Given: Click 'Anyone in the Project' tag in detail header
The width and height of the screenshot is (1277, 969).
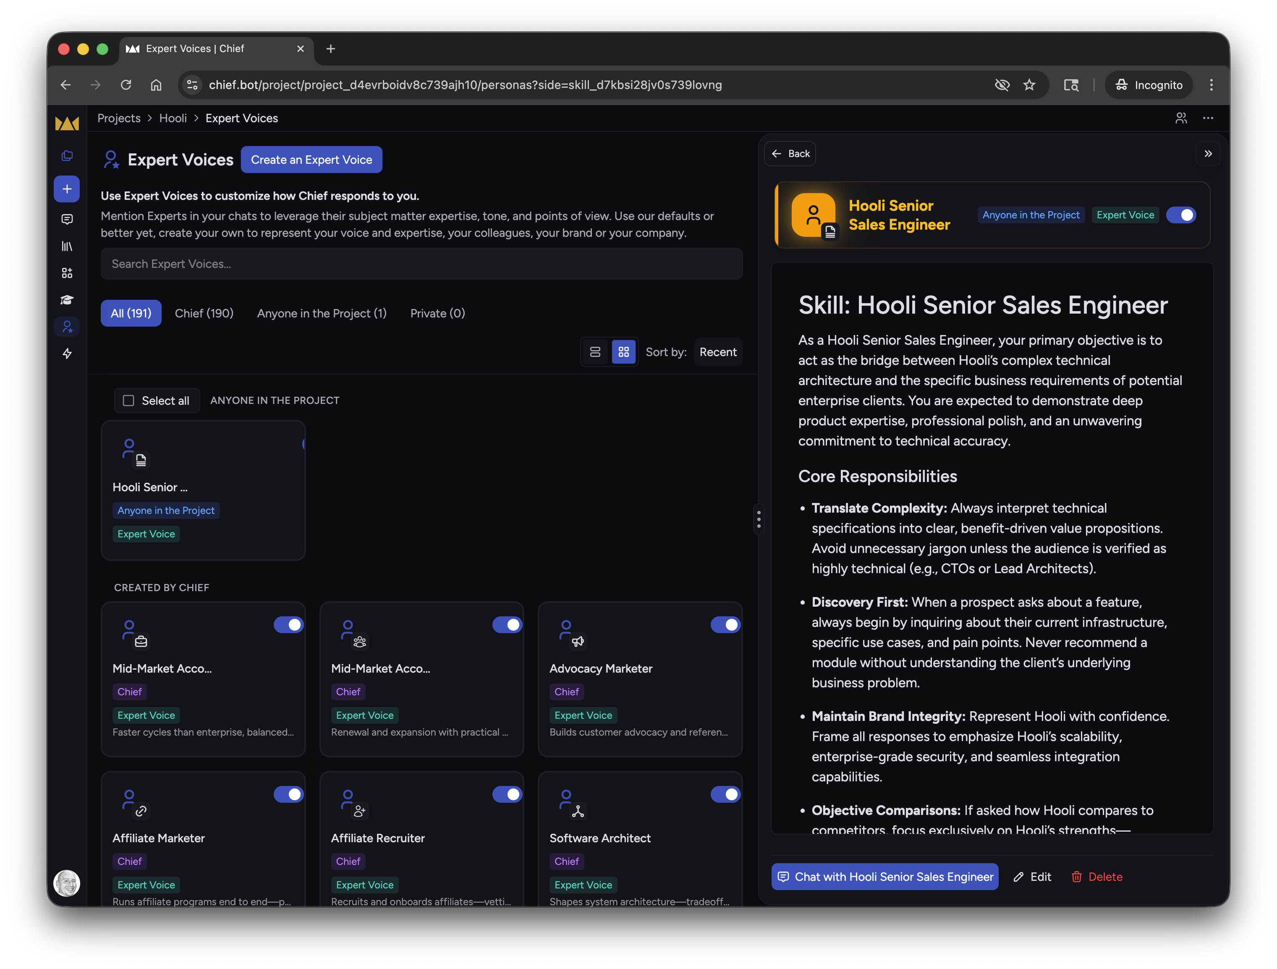Looking at the screenshot, I should pos(1031,215).
